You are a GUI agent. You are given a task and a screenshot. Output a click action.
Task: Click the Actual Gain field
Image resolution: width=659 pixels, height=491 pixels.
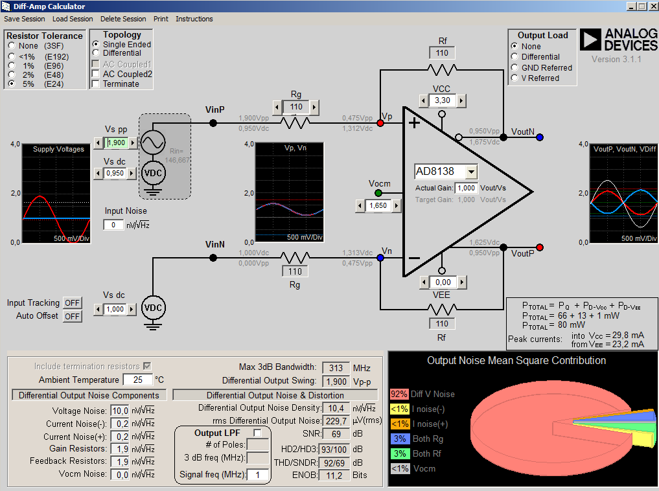[x=466, y=188]
